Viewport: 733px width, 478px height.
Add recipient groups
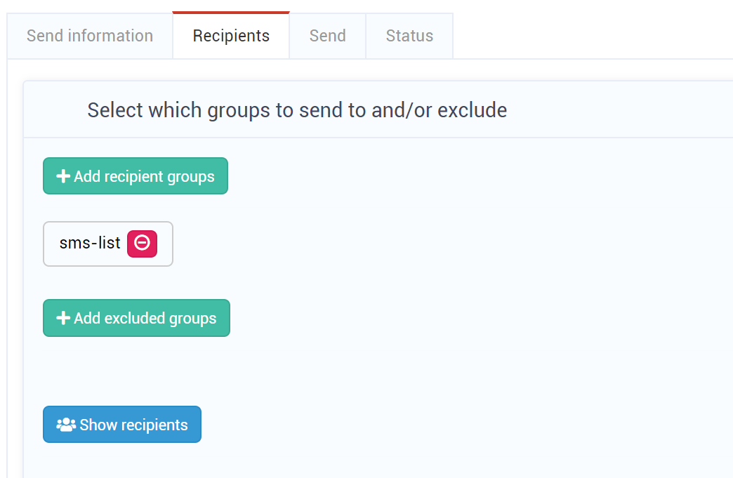(136, 175)
